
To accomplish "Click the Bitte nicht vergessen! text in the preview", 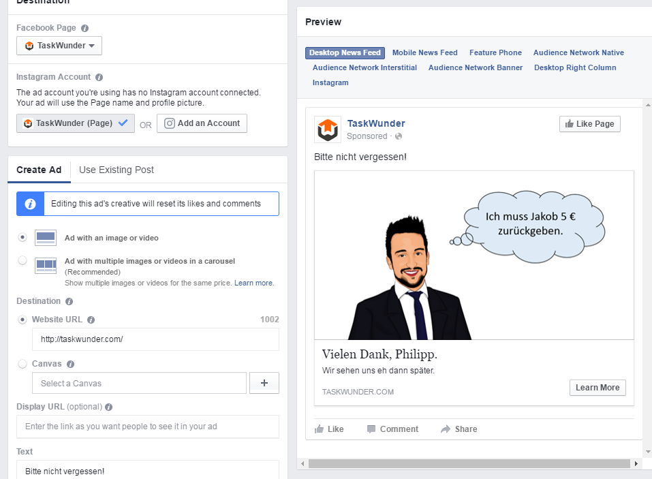I will point(360,157).
